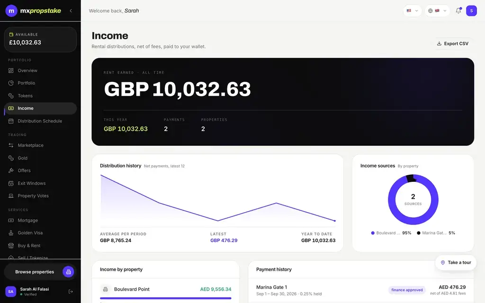
Task: Open the Exit Windows page
Action: (41, 183)
